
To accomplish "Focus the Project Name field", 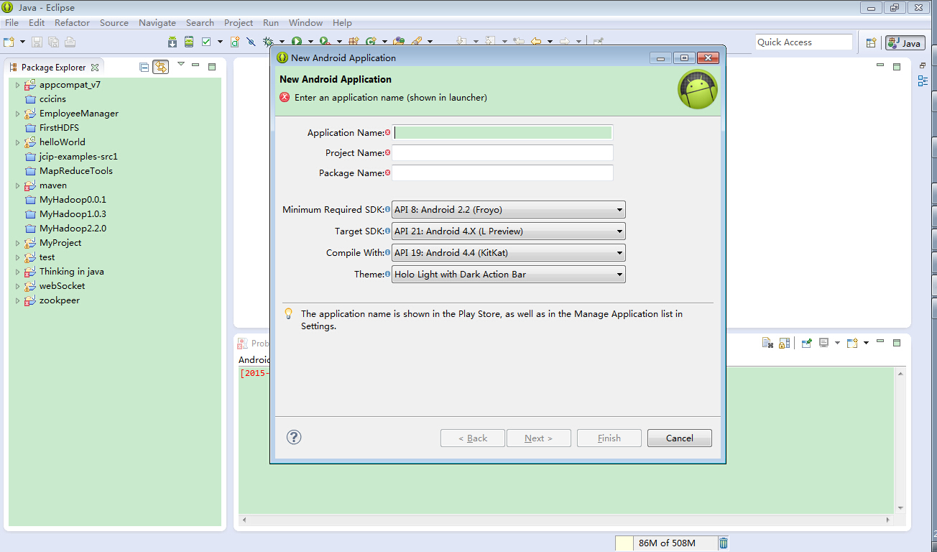I will click(503, 153).
